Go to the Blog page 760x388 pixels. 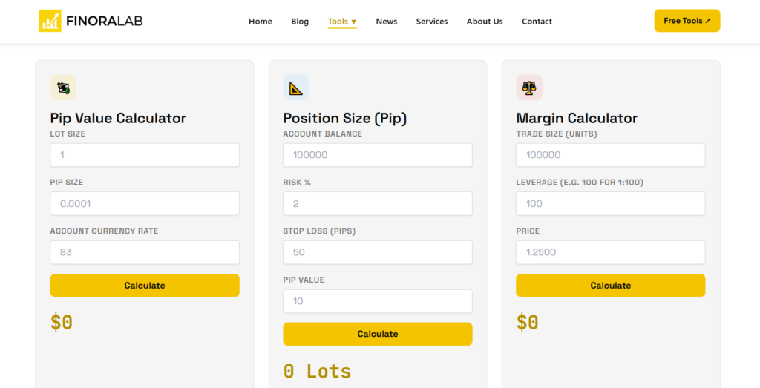(x=300, y=22)
